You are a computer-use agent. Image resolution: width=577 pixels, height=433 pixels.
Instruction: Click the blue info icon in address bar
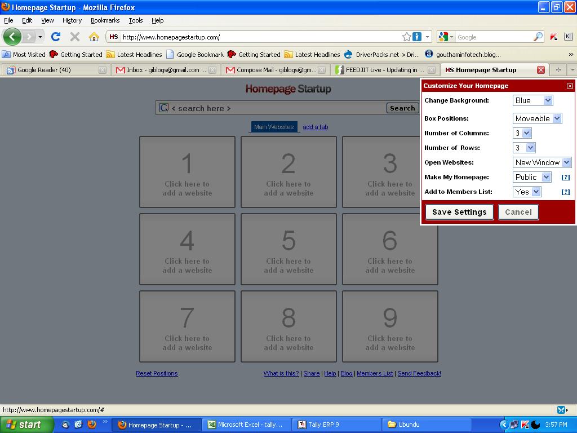coord(416,37)
